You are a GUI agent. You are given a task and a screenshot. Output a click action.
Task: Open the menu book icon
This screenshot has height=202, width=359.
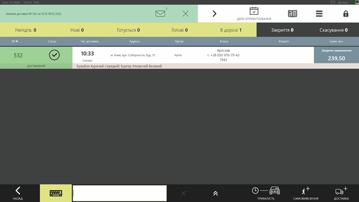[292, 14]
